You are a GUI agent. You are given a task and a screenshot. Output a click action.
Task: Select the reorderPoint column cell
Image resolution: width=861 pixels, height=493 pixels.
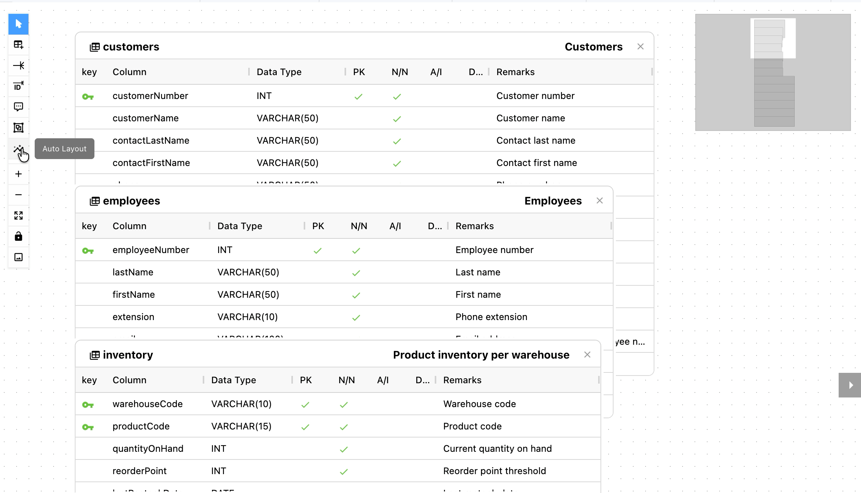point(140,471)
